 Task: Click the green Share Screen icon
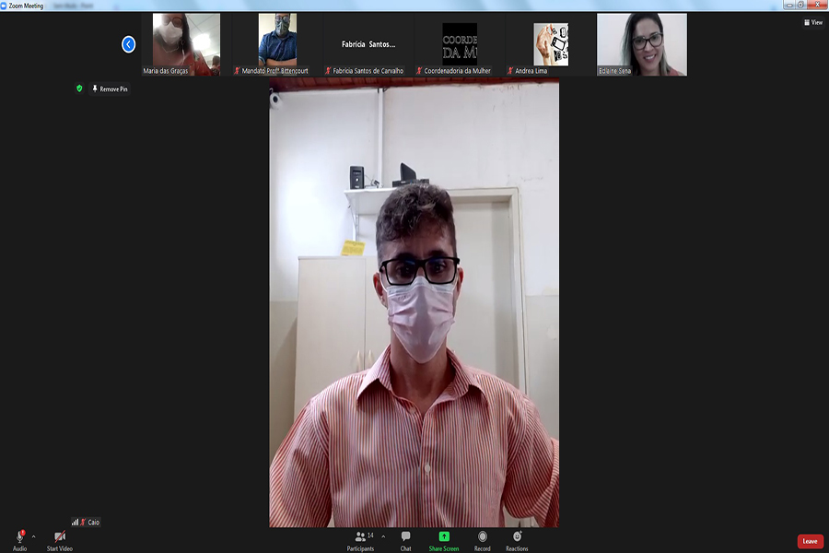(443, 536)
